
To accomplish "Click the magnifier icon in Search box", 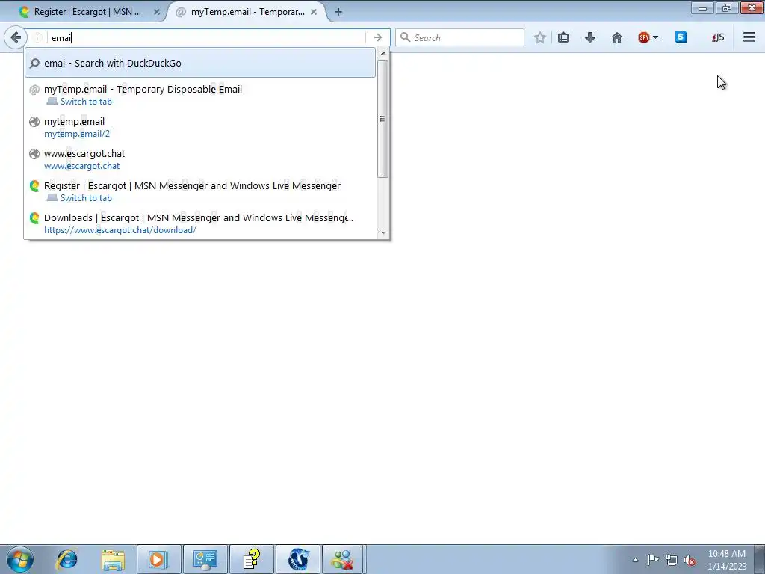I will tap(405, 37).
